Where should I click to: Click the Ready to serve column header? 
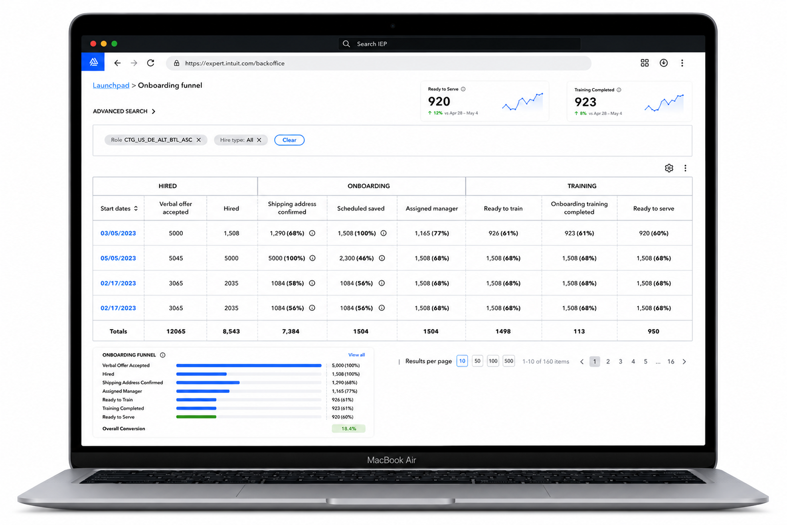(x=653, y=208)
